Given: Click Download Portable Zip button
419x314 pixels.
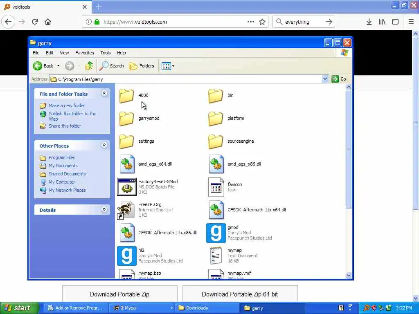Looking at the screenshot, I should (x=120, y=294).
